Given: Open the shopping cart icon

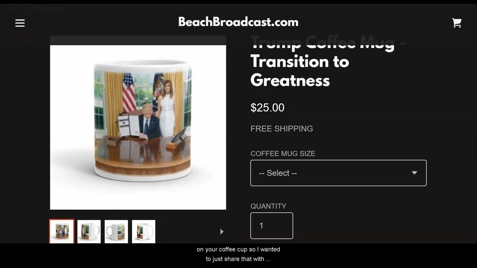Looking at the screenshot, I should (x=457, y=23).
